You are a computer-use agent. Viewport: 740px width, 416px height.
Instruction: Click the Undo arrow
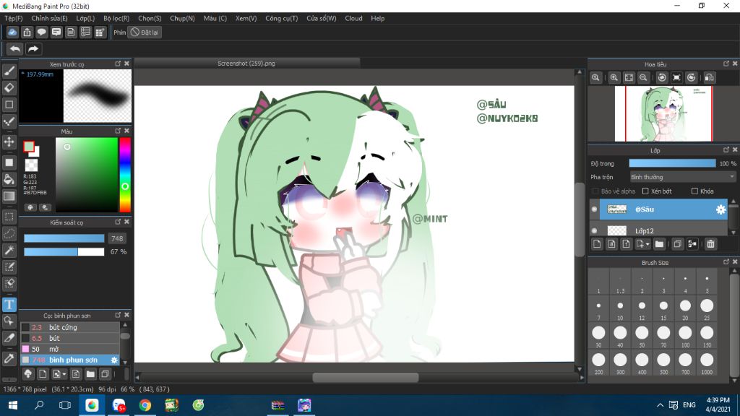pyautogui.click(x=15, y=48)
